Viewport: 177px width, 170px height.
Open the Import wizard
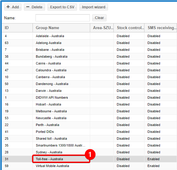pos(94,7)
